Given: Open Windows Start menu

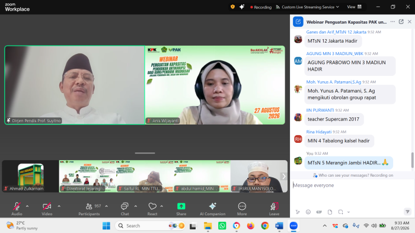Looking at the screenshot, I should pos(106,226).
